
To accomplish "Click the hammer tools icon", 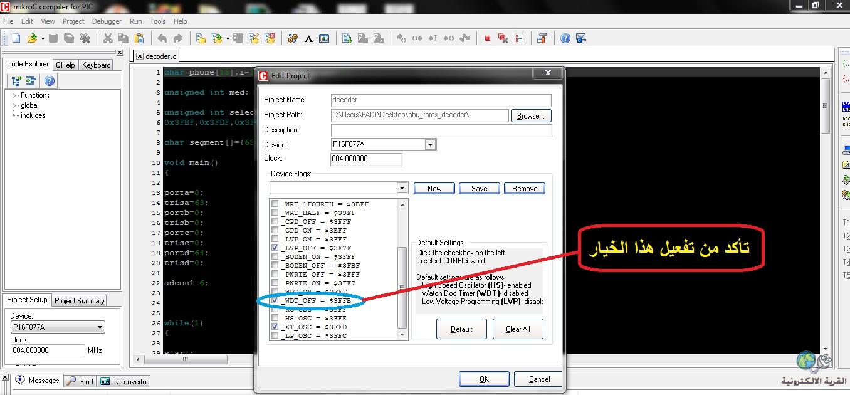I will pyautogui.click(x=542, y=38).
